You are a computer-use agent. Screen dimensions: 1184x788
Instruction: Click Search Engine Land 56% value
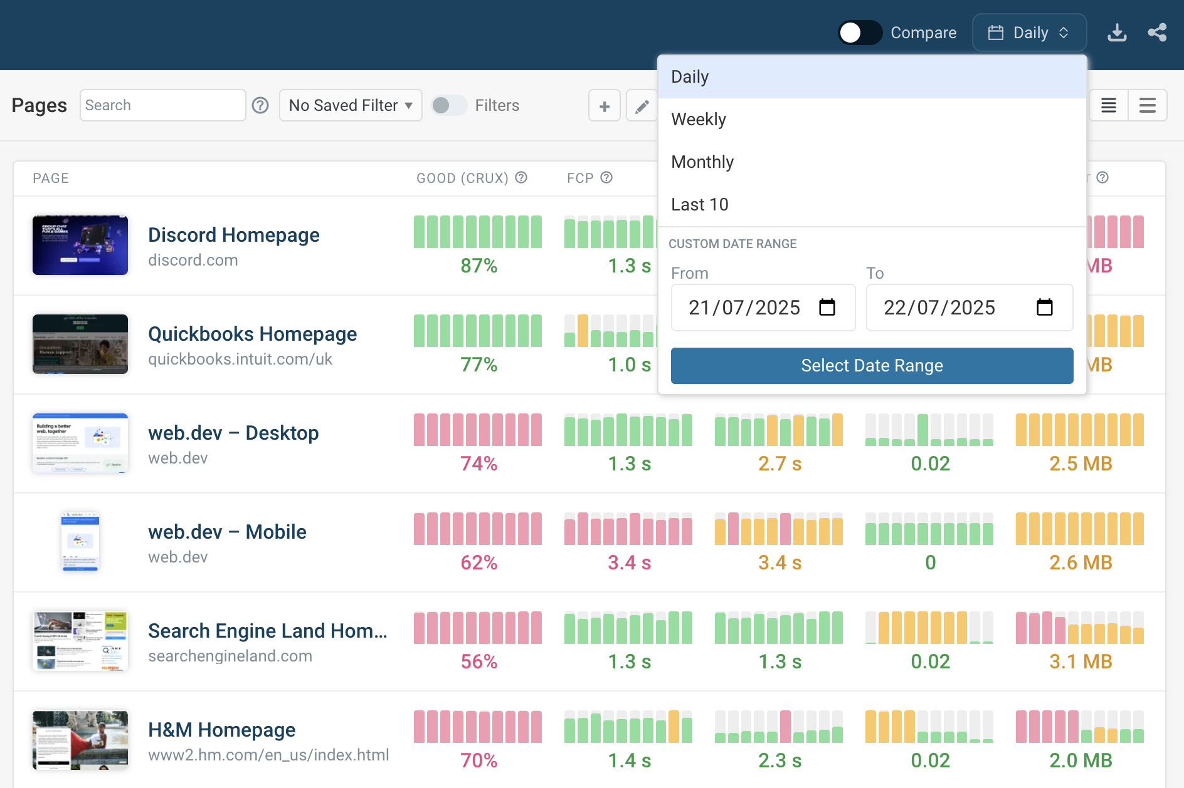[479, 661]
